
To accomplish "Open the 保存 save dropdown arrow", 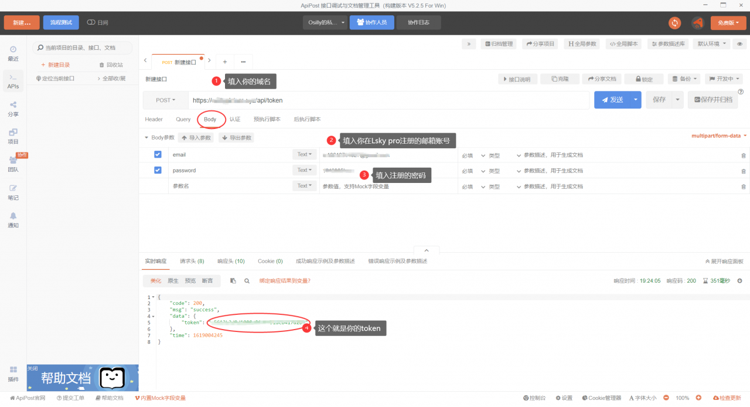I will coord(678,100).
